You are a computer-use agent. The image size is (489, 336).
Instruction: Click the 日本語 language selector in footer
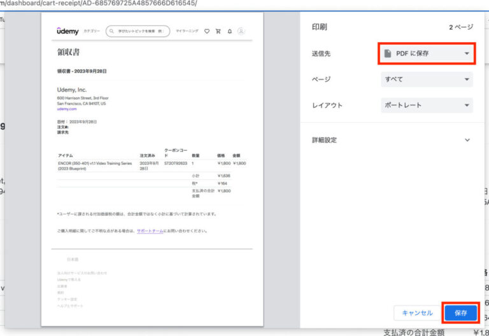73,260
